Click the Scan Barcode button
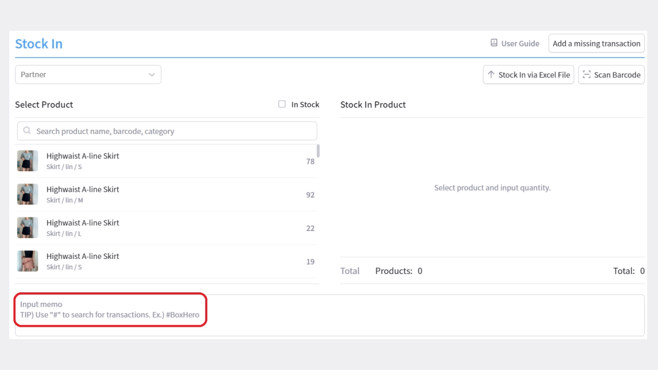Image resolution: width=658 pixels, height=370 pixels. pos(611,75)
